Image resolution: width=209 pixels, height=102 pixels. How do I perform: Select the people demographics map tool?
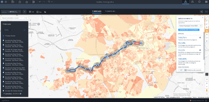coord(207,38)
